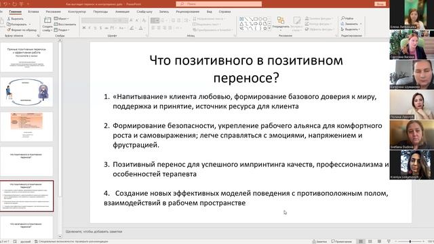Select the star shape in gallery
This screenshot has width=434, height=244.
point(265,28)
